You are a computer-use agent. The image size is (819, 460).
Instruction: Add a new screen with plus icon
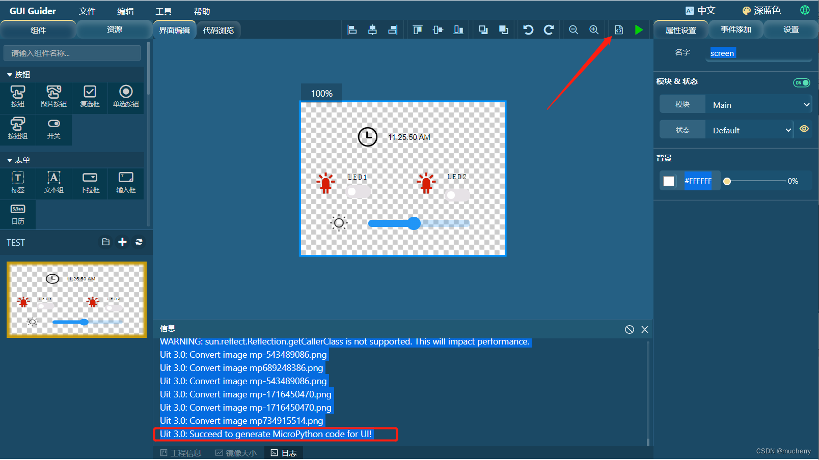point(122,242)
